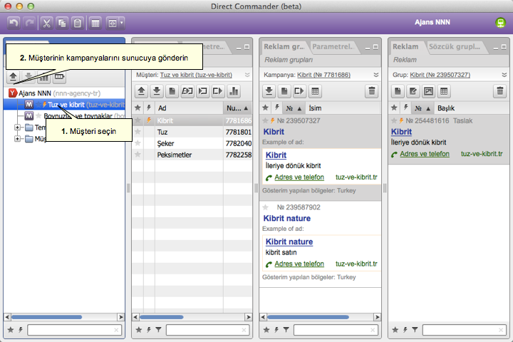Click the statistics chart icon in clients panel
The image size is (513, 342).
tap(44, 78)
